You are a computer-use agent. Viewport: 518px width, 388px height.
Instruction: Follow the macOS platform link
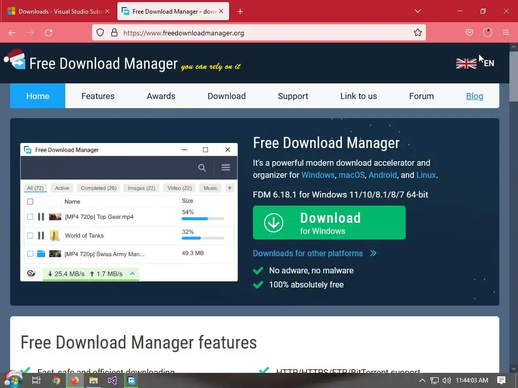(352, 175)
